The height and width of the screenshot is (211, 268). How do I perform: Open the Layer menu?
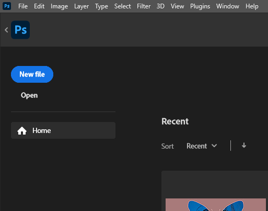pyautogui.click(x=81, y=6)
